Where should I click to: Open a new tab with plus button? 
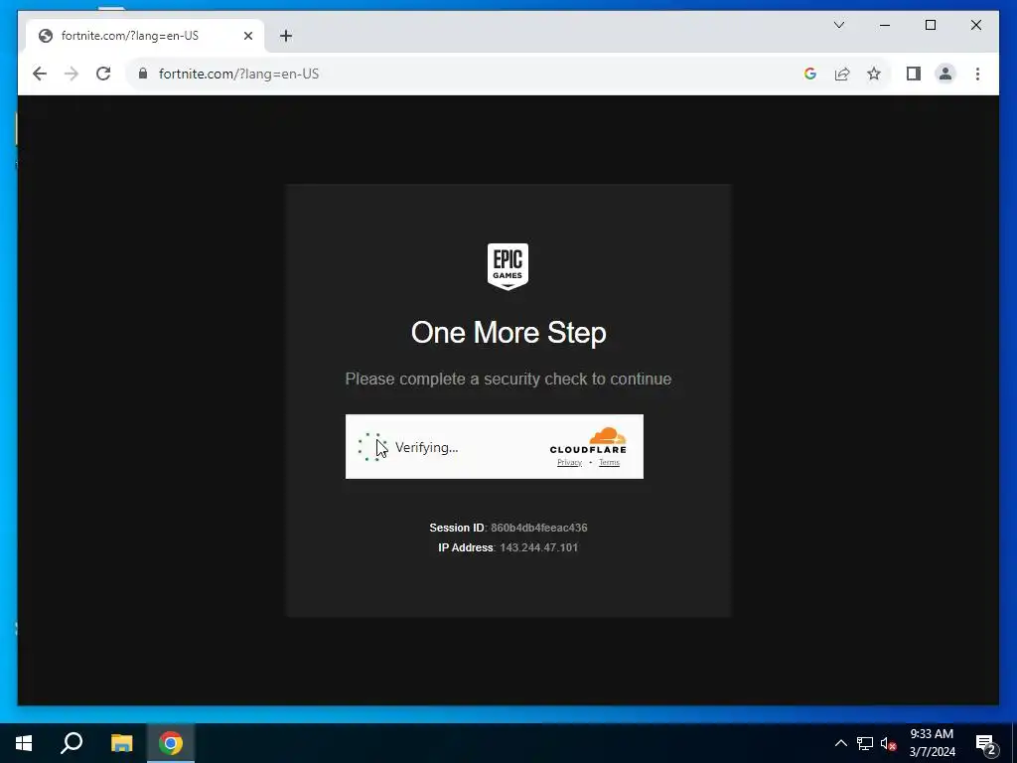point(286,36)
